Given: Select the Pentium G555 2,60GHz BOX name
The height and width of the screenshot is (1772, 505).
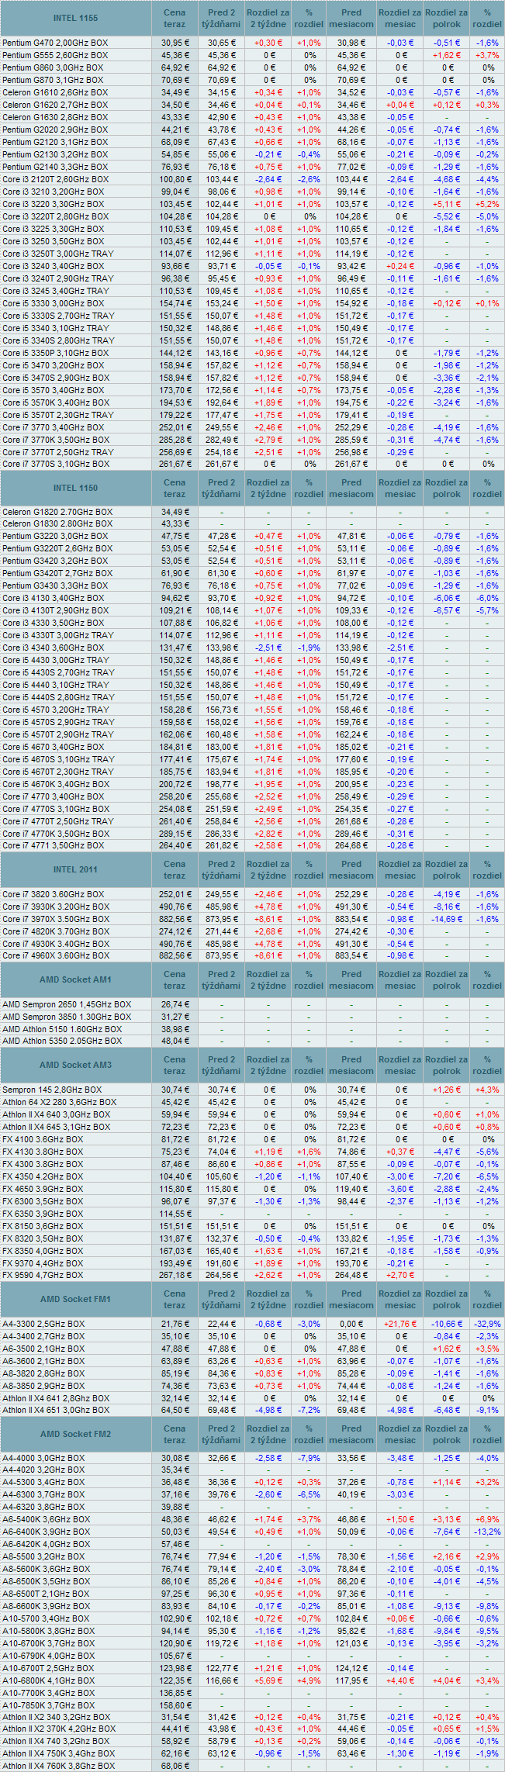Looking at the screenshot, I should (55, 55).
